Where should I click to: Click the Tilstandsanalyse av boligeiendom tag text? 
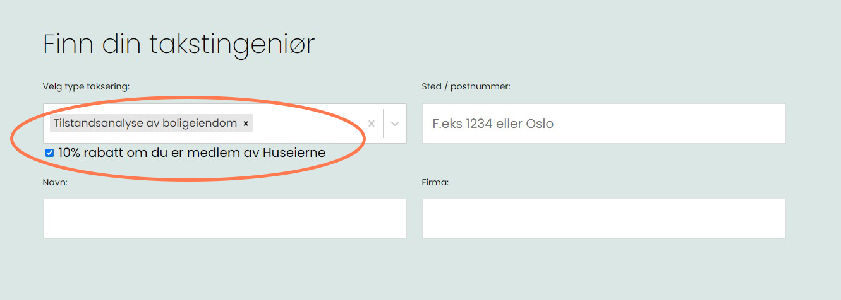pyautogui.click(x=145, y=124)
